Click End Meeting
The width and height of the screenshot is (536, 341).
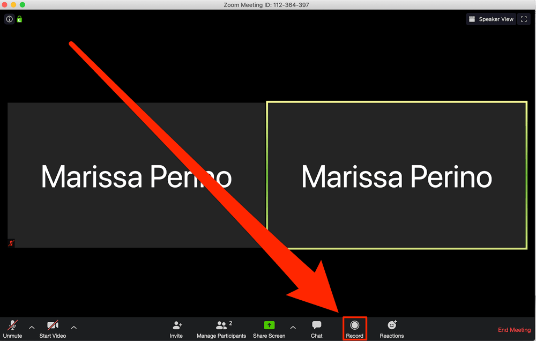(514, 330)
